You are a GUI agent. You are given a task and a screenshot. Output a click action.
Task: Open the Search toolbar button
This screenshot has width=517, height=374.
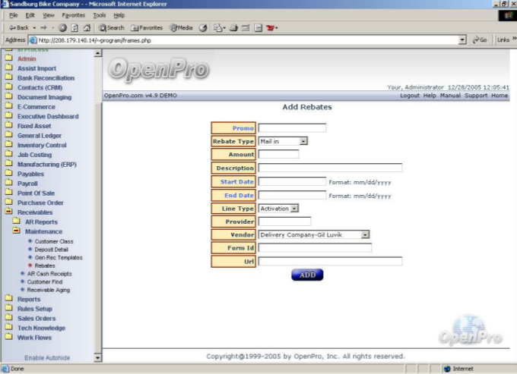point(110,27)
